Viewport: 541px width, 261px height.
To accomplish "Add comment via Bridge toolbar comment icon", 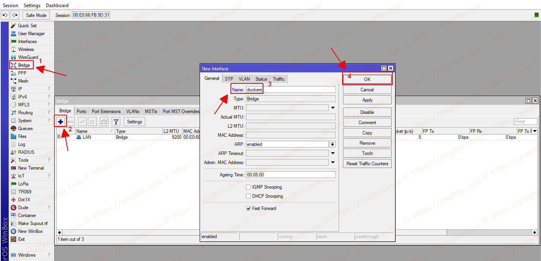I will 104,122.
